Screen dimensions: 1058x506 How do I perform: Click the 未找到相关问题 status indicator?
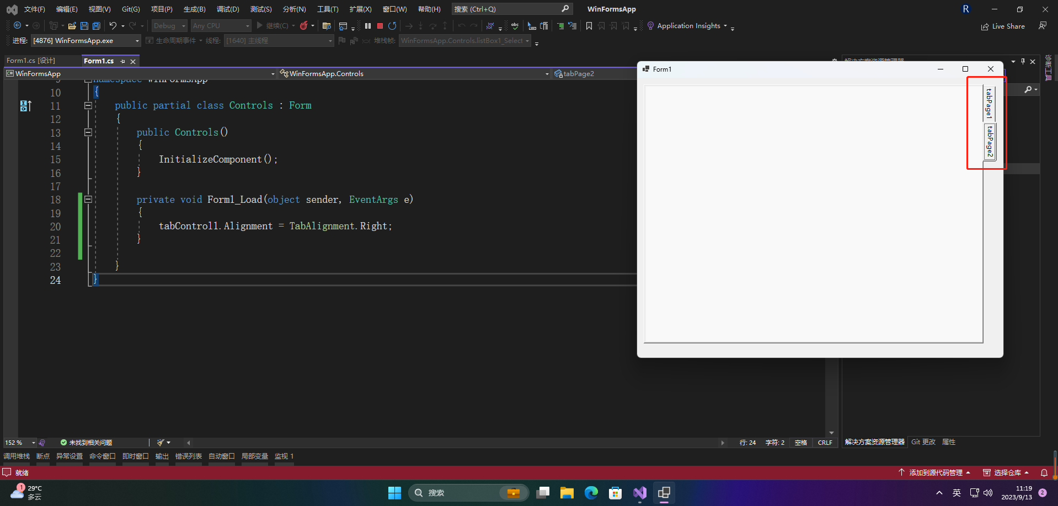[86, 443]
